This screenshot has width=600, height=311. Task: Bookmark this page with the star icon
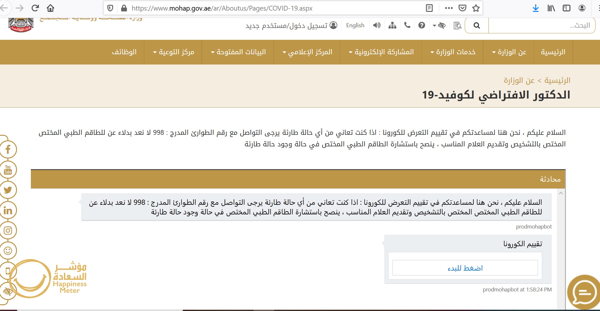476,8
